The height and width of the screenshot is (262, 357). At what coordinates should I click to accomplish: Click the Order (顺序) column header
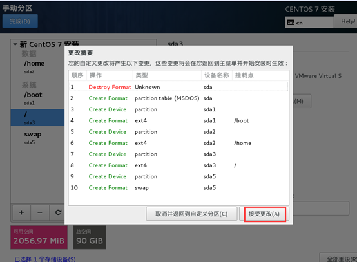[77, 75]
